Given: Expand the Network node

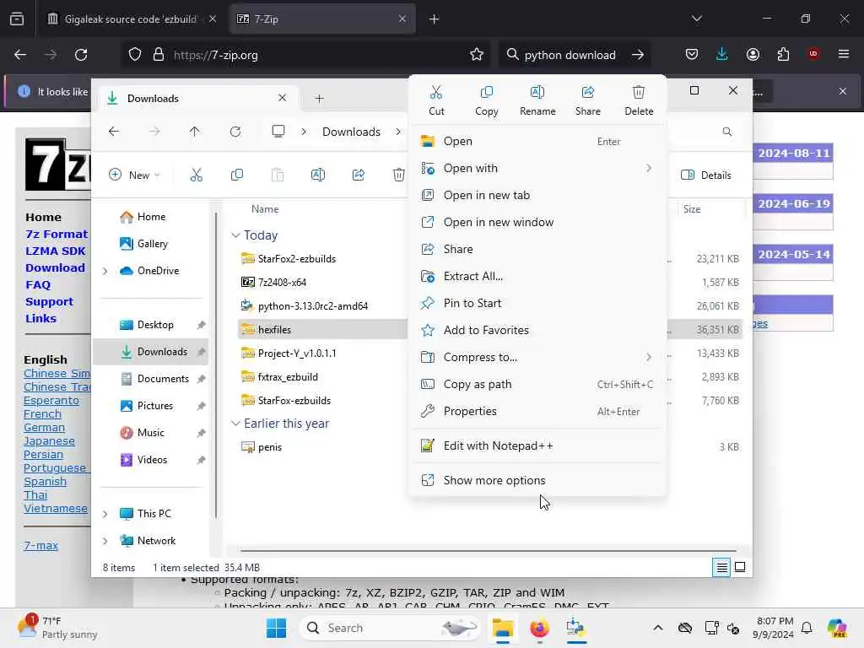Looking at the screenshot, I should pos(105,541).
